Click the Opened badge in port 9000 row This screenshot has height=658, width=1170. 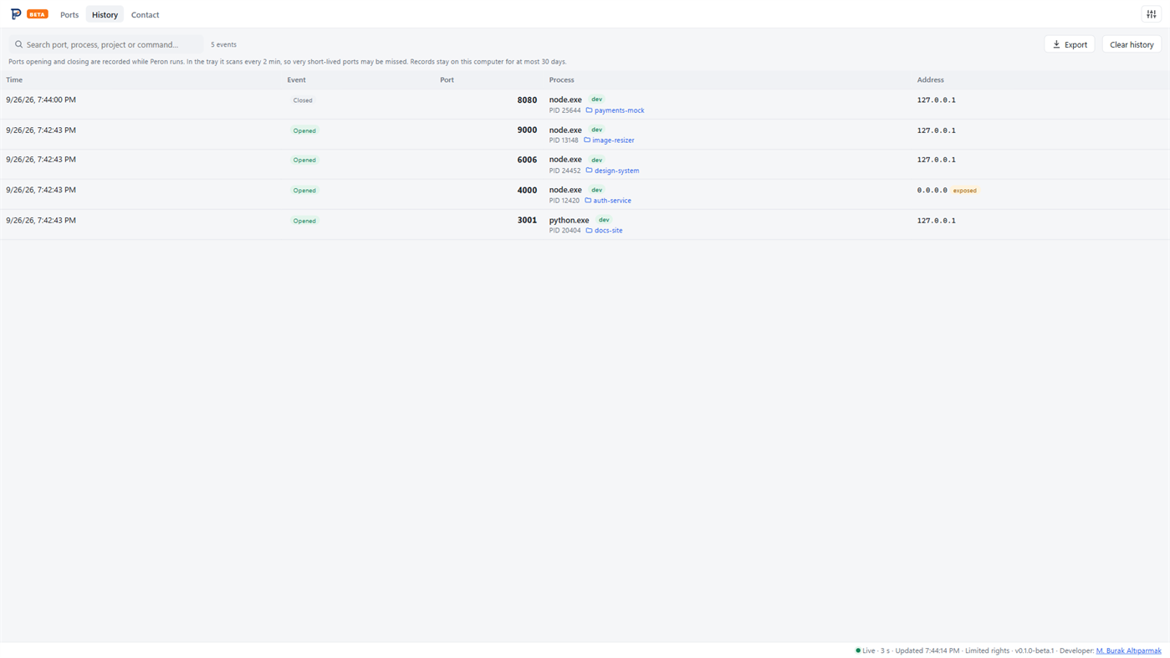coord(304,130)
